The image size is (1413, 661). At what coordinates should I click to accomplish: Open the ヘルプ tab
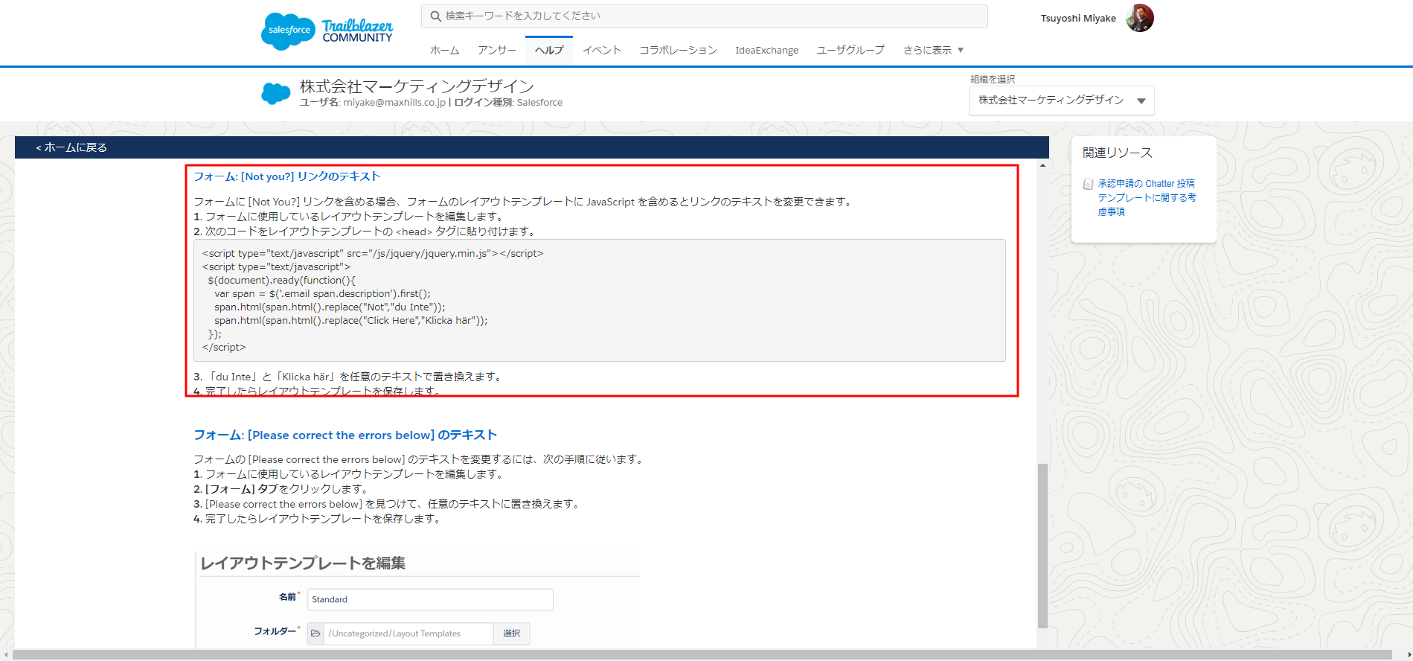[549, 50]
